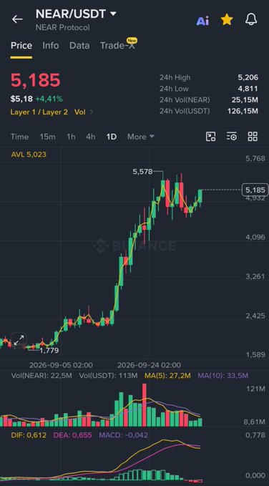Image resolution: width=269 pixels, height=486 pixels.
Task: Select the 1h interval
Action: 71,137
